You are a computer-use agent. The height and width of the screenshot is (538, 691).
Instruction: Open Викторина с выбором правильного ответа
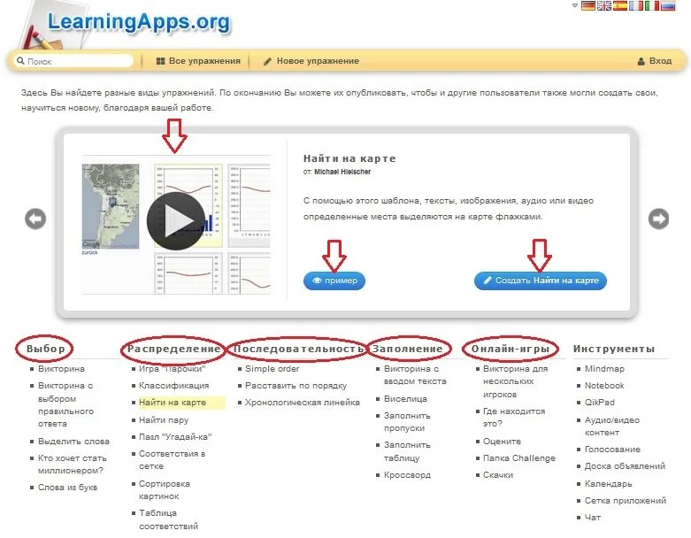point(65,404)
